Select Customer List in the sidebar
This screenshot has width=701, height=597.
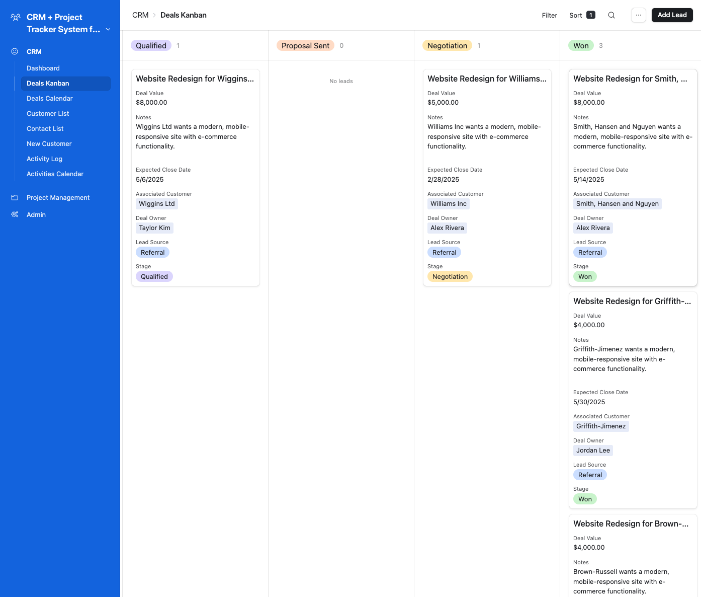(48, 113)
